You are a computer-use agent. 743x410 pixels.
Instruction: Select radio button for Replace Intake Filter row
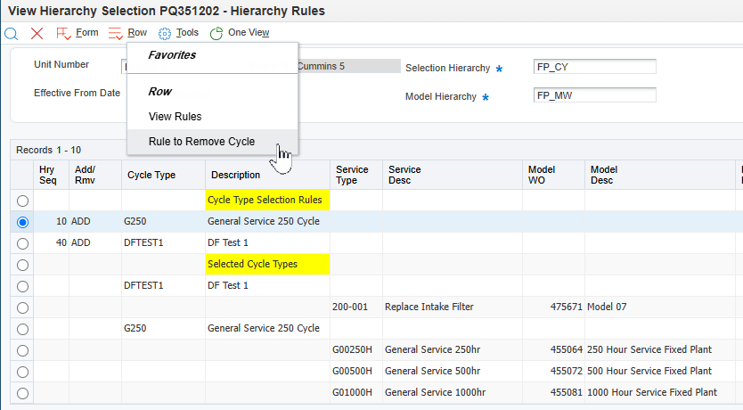(22, 307)
